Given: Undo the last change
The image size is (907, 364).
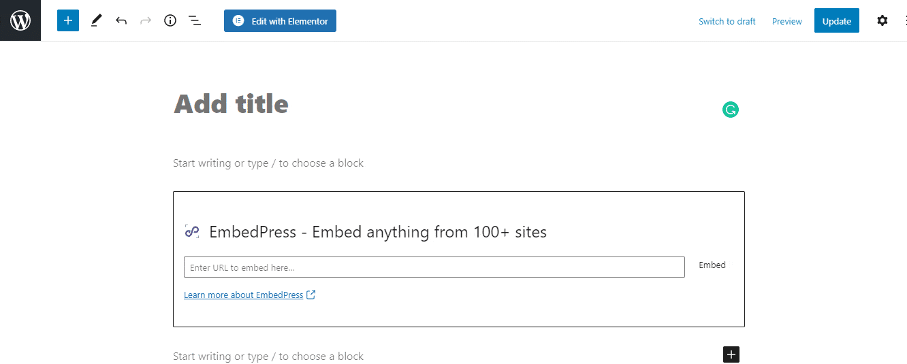Looking at the screenshot, I should pos(121,20).
